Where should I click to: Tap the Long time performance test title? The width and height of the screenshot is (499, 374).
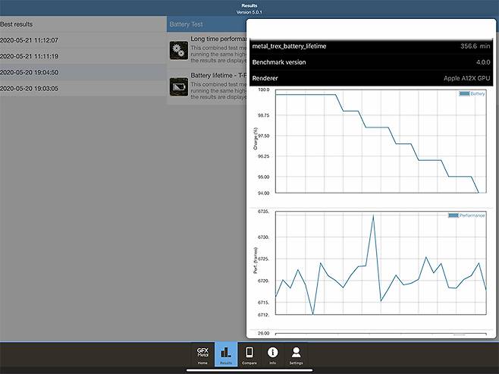[x=218, y=38]
